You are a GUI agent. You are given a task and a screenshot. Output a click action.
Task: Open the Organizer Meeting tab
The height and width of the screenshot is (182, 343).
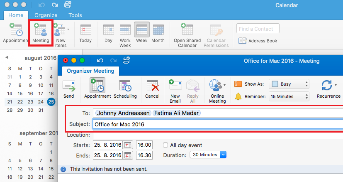tap(90, 71)
